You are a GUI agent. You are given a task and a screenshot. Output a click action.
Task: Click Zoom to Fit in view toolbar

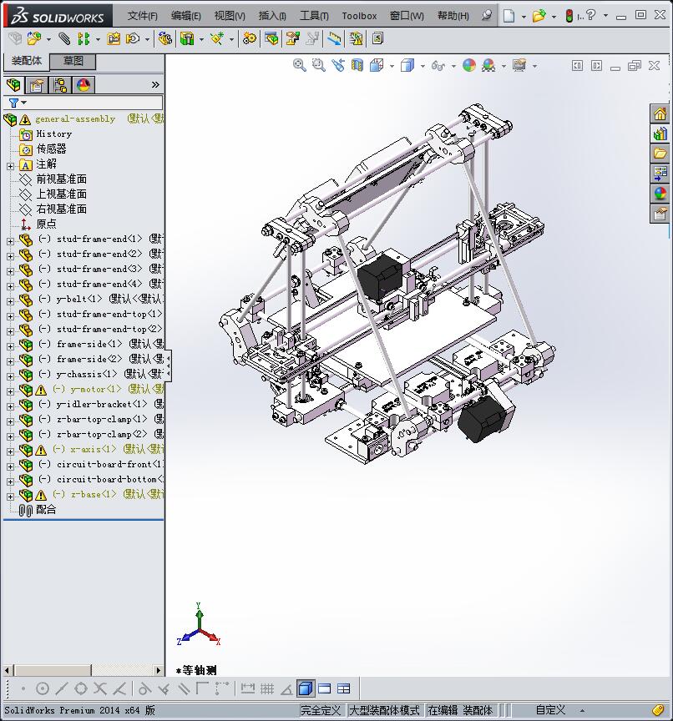(300, 65)
